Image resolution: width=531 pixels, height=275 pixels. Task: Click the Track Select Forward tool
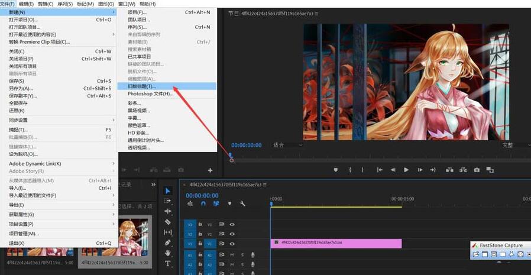pos(168,201)
